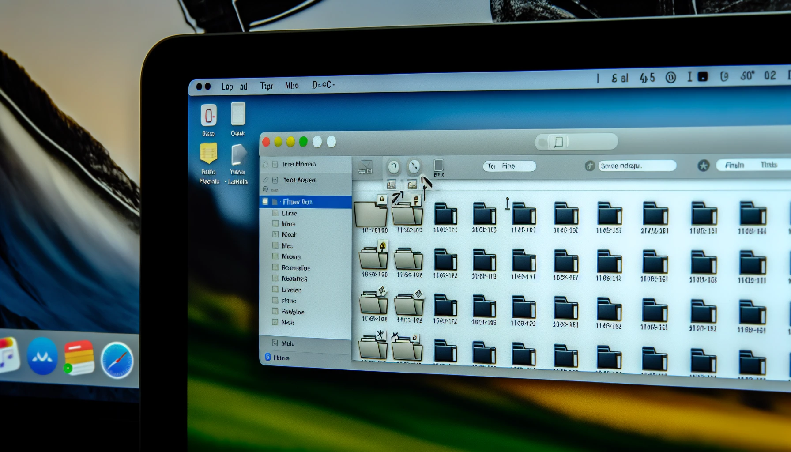The height and width of the screenshot is (452, 791).
Task: Toggle the checkbox beside Llese
Action: [x=275, y=213]
